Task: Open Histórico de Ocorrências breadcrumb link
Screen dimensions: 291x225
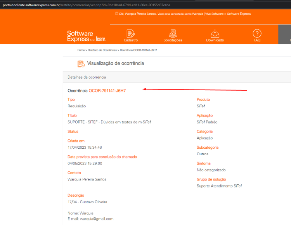Action: (x=102, y=50)
